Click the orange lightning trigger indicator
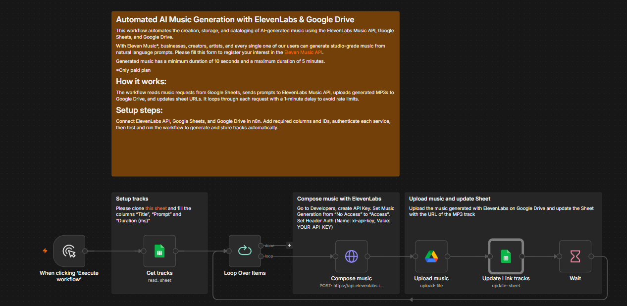The height and width of the screenshot is (306, 627). point(45,251)
